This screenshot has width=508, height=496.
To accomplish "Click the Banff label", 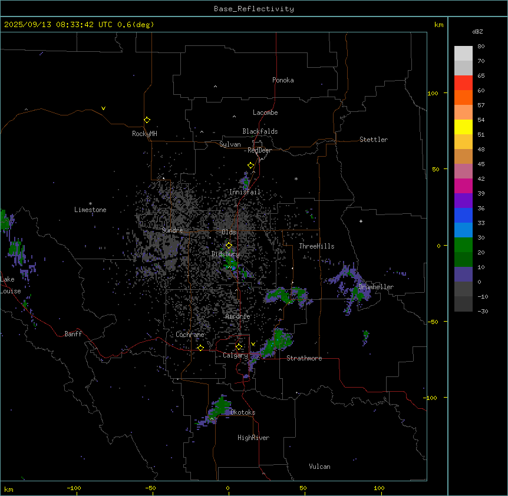I will (73, 334).
